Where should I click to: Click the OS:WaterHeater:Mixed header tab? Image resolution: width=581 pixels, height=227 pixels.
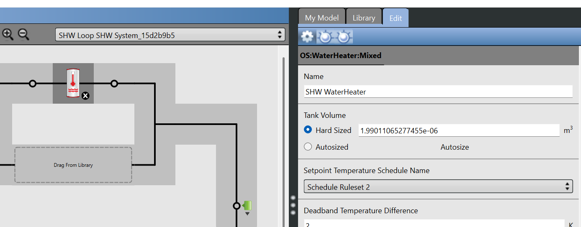(341, 56)
